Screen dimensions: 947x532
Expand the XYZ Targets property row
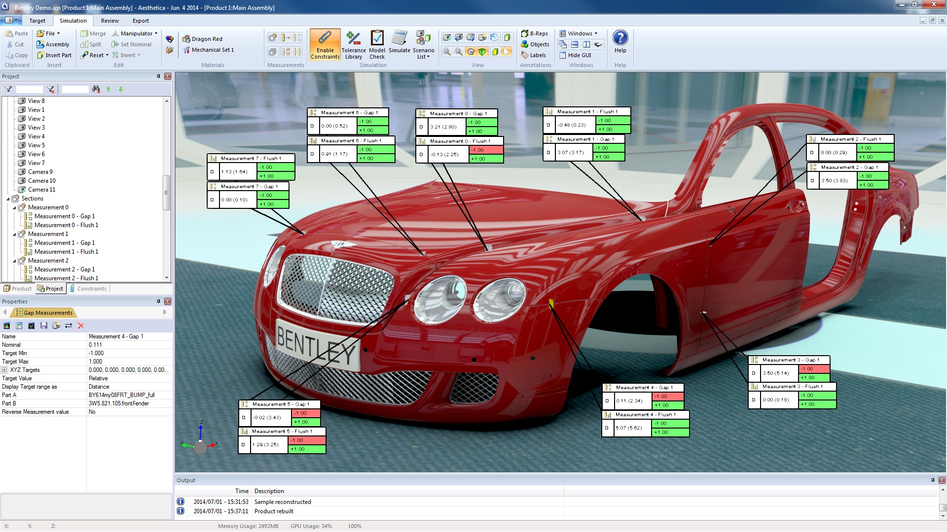click(4, 370)
